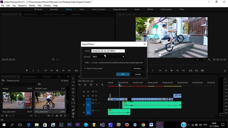Open the File menu
Viewport: 228px width, 128px height.
(2, 6)
